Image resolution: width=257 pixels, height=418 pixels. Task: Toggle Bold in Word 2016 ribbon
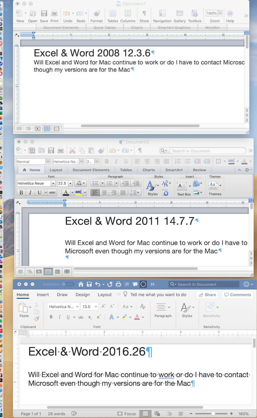pyautogui.click(x=51, y=317)
